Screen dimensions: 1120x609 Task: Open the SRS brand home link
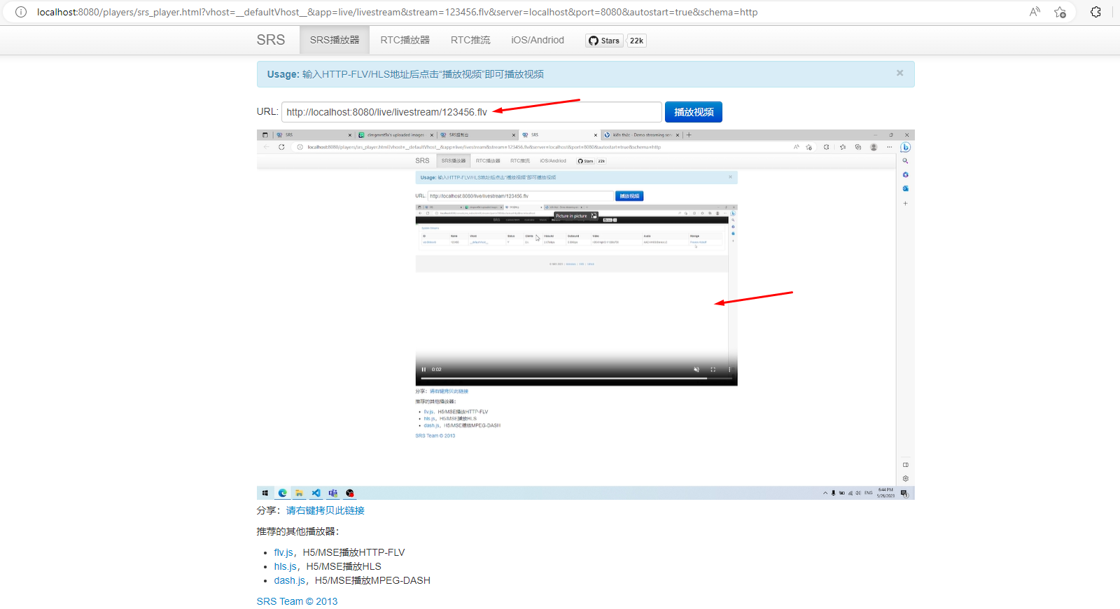coord(271,40)
